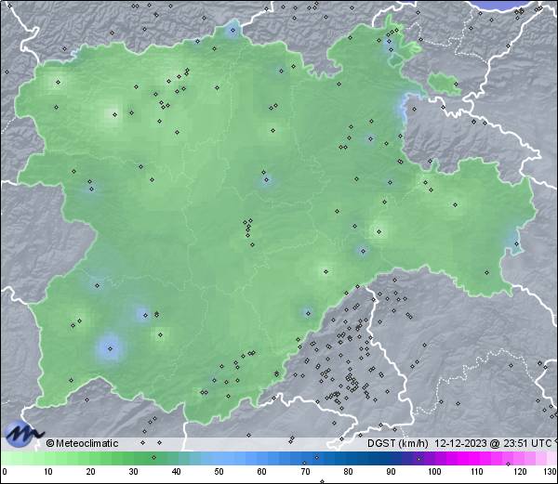The width and height of the screenshot is (558, 484).
Task: Select the DGST (km/h) label
Action: 398,443
